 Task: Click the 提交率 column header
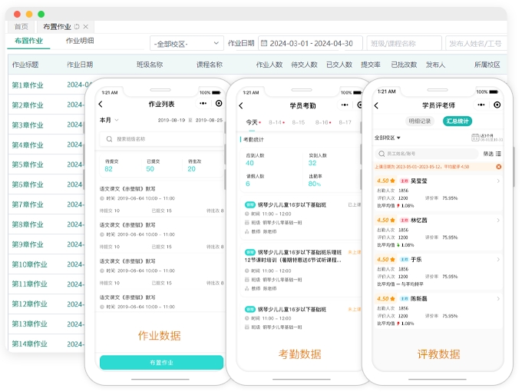coord(371,65)
